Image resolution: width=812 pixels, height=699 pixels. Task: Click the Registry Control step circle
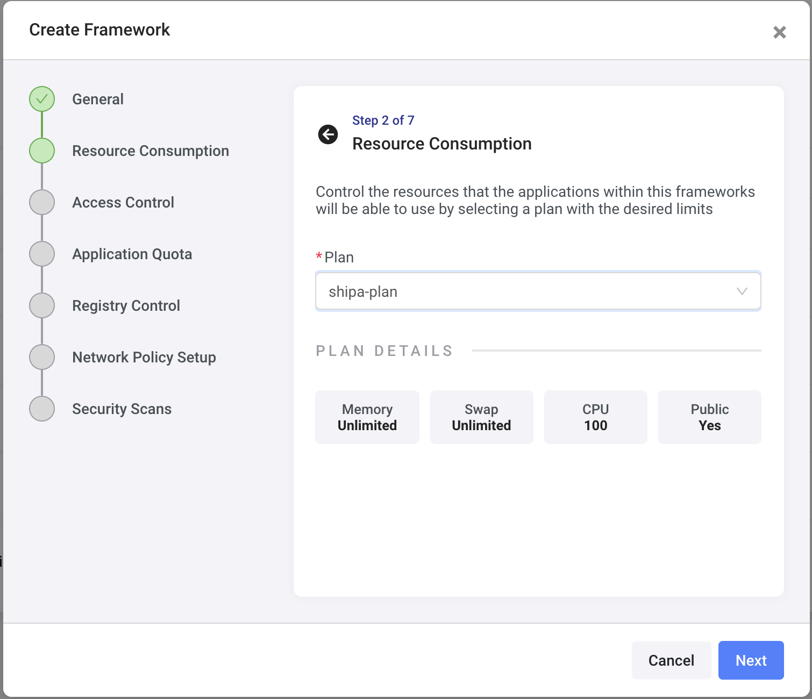point(42,305)
